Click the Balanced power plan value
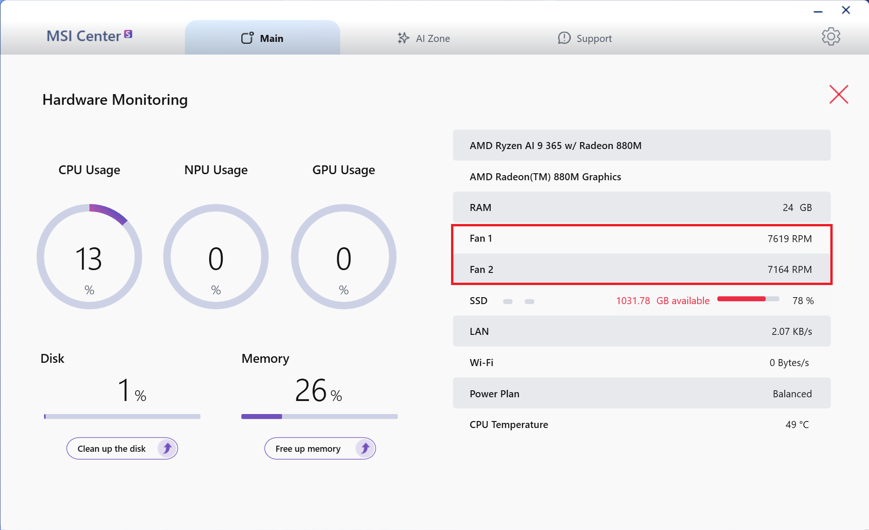This screenshot has height=530, width=869. click(x=792, y=394)
